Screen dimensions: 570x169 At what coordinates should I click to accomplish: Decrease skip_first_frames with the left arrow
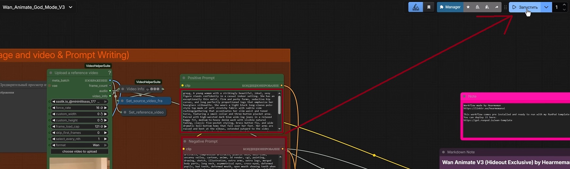[54, 133]
